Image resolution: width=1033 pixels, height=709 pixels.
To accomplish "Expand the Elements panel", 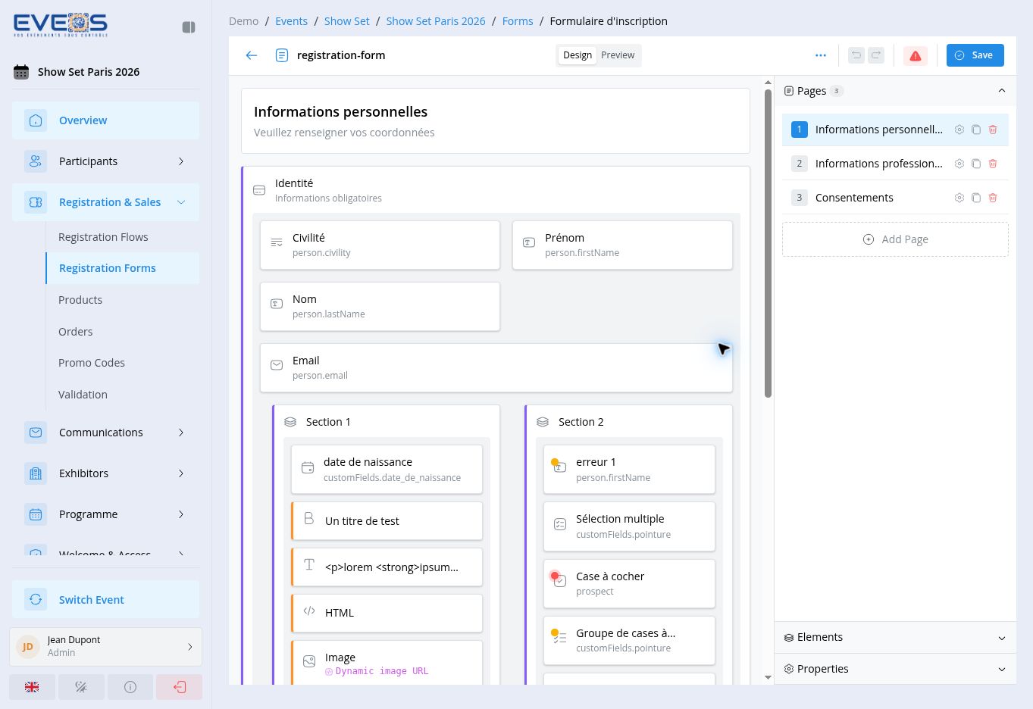I will [x=895, y=637].
